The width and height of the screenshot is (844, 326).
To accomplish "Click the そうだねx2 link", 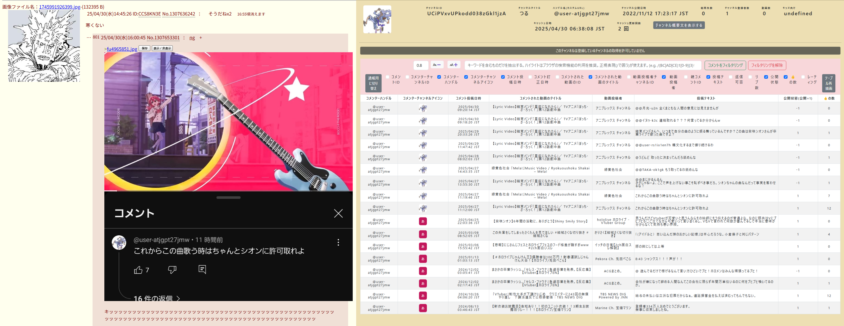I will [220, 14].
